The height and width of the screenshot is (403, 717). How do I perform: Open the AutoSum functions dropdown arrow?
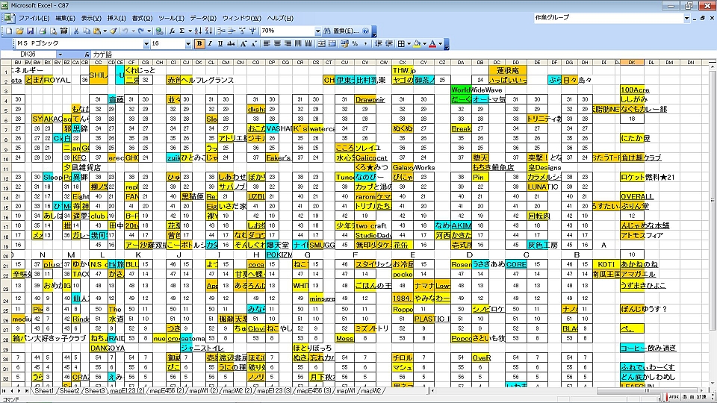189,31
